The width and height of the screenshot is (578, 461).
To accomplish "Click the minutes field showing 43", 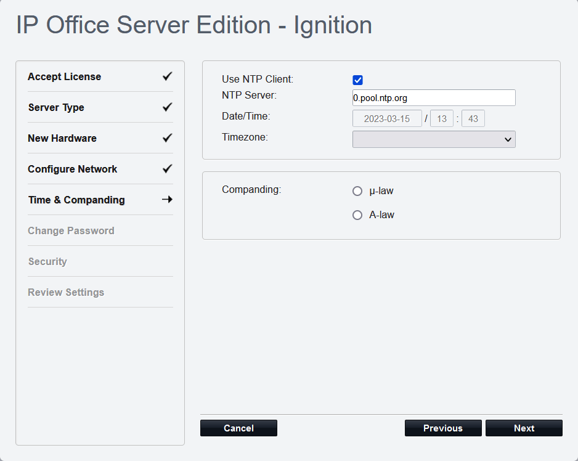I will 473,119.
